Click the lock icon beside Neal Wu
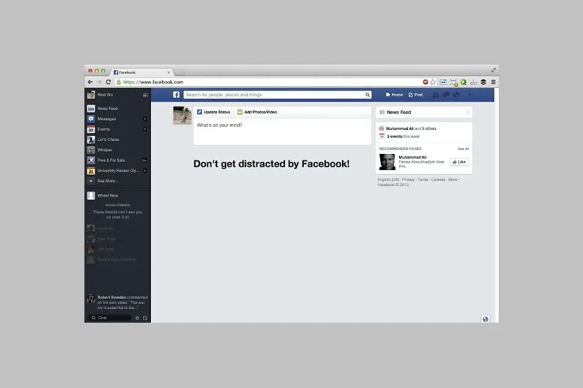Screen dimensions: 583x388 point(145,95)
